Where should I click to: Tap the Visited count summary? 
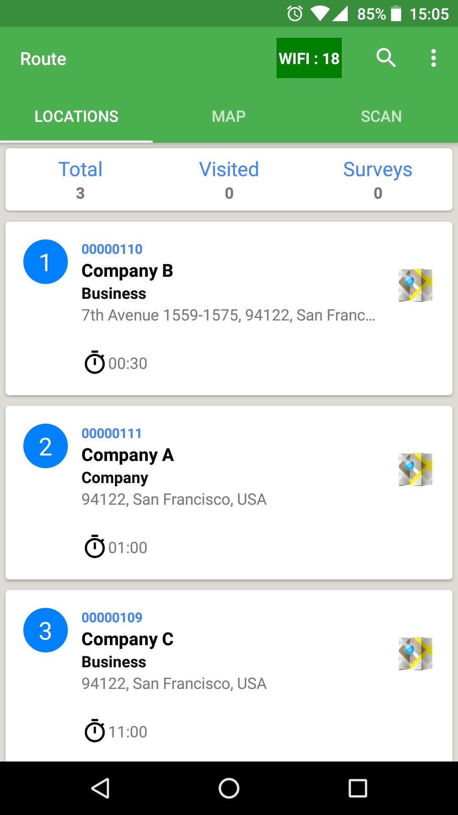[229, 180]
